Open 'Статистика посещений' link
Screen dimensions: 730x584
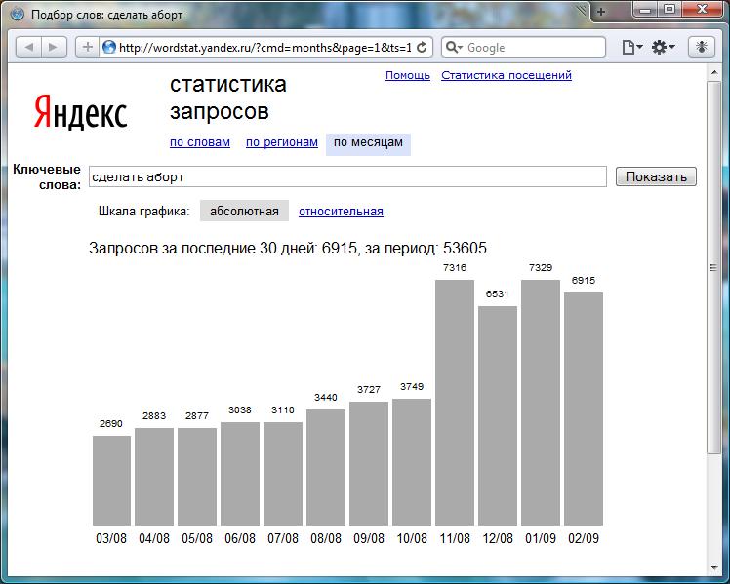pos(507,75)
